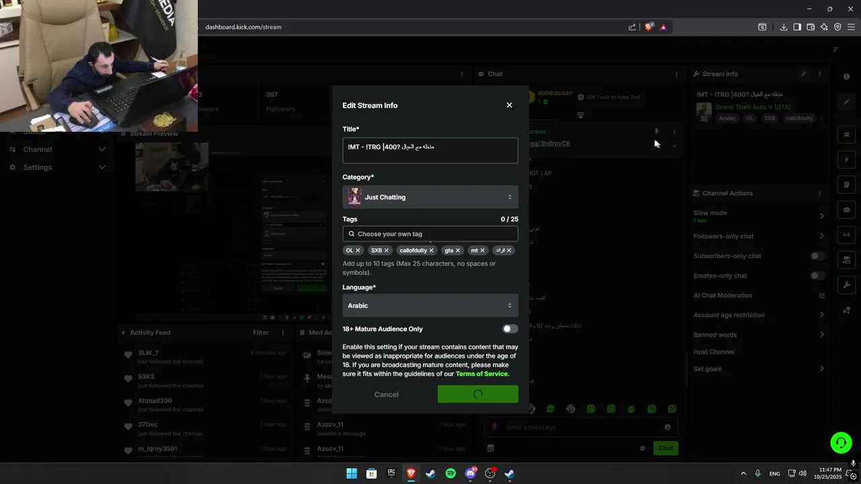
Task: Remove the gta tag
Action: (458, 250)
